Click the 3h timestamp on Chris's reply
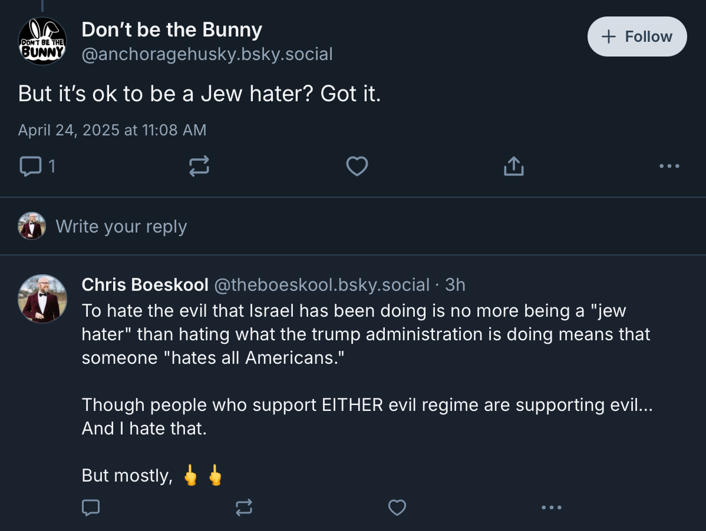The image size is (706, 531). point(456,285)
